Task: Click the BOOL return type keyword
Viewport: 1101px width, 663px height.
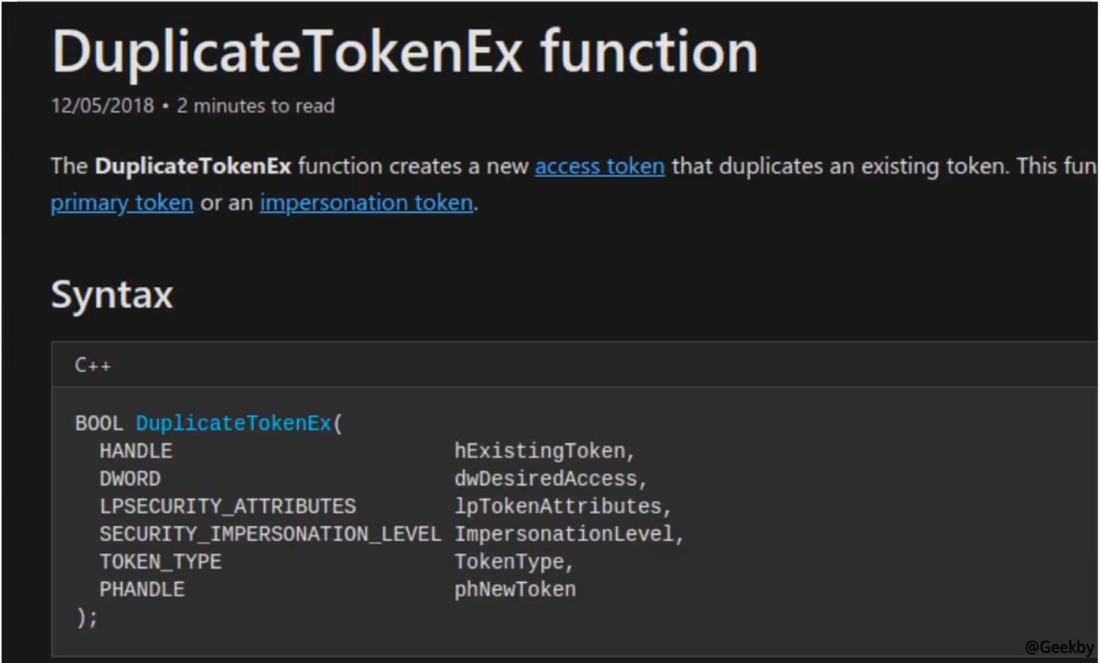Action: click(x=99, y=423)
